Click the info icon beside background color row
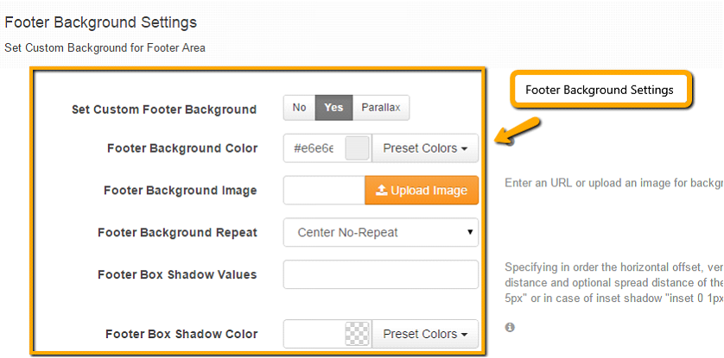 510,142
